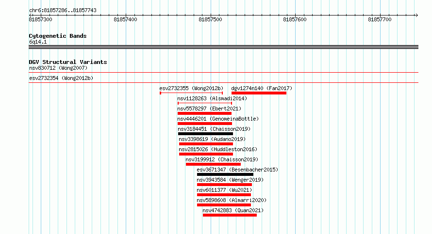This screenshot has height=234, width=432.
Task: Select the esv2732354 long red line
Action: tap(223, 83)
